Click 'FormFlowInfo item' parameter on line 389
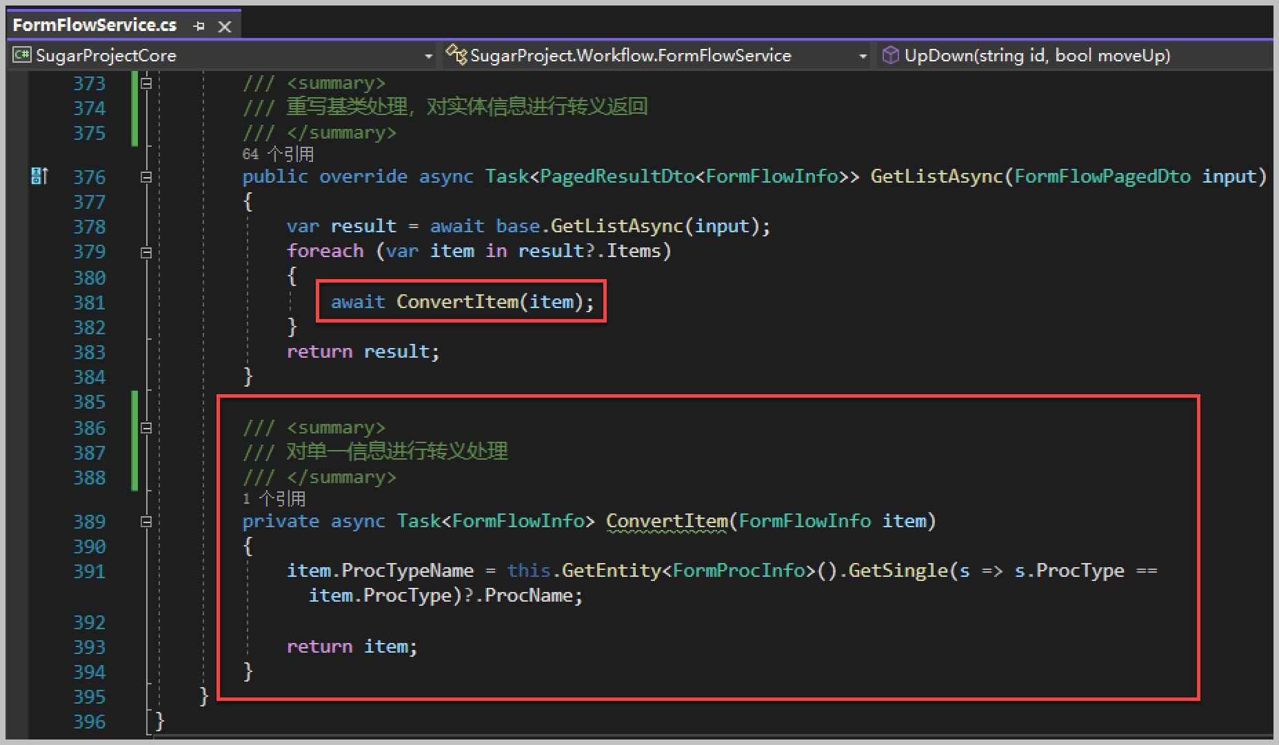1279x745 pixels. pos(832,521)
